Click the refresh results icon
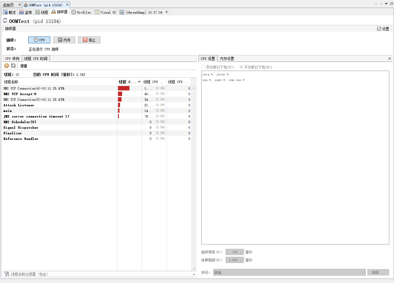394x283 pixels. pyautogui.click(x=13, y=66)
